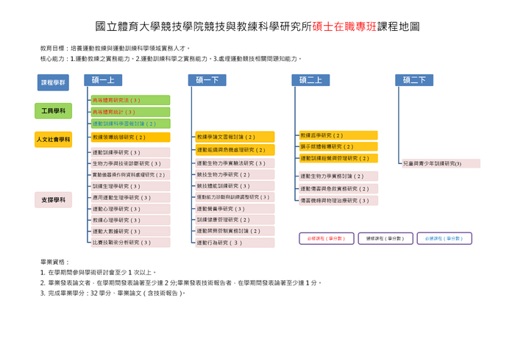The image size is (515, 364).
Task: Click the 碩一上 semester header
Action: coord(102,80)
